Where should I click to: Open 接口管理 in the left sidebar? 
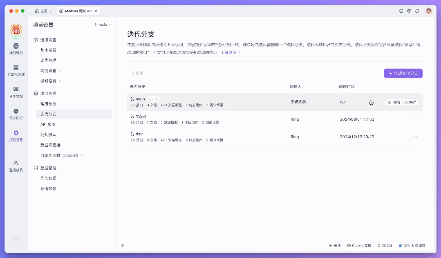click(16, 49)
